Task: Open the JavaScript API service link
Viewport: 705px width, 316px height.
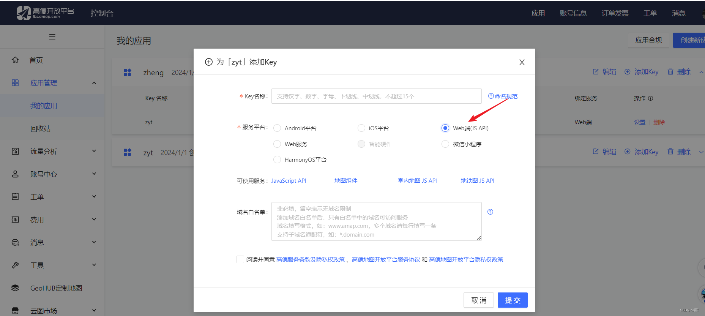Action: [289, 181]
